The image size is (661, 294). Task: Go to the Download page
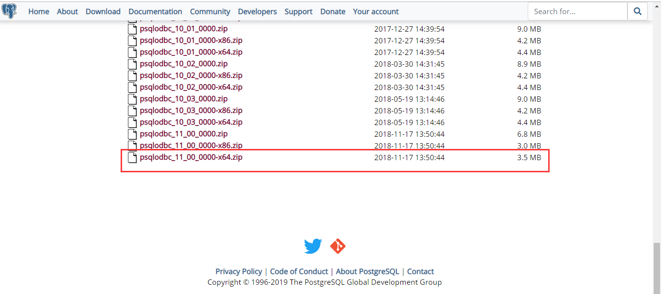tap(103, 11)
